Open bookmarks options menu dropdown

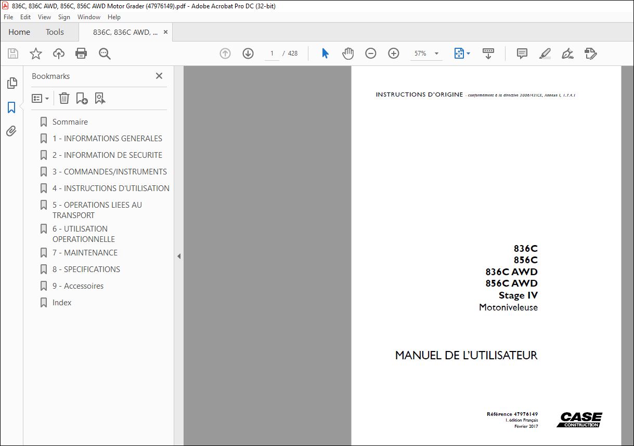coord(40,98)
